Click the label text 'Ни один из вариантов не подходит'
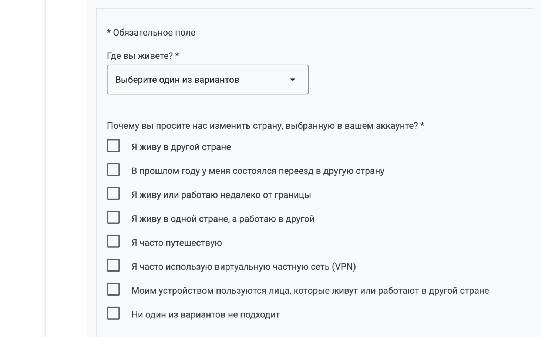The width and height of the screenshot is (555, 337). click(205, 315)
